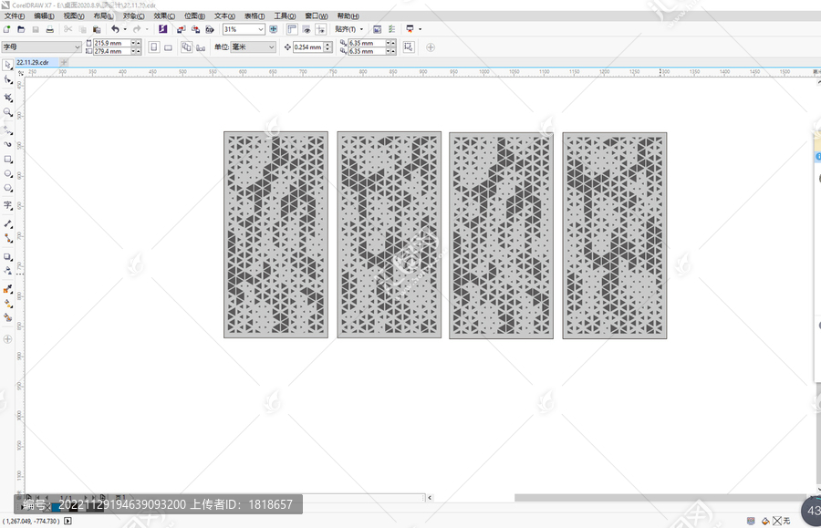Toggle the Current page layout button
The image size is (821, 528).
201,47
